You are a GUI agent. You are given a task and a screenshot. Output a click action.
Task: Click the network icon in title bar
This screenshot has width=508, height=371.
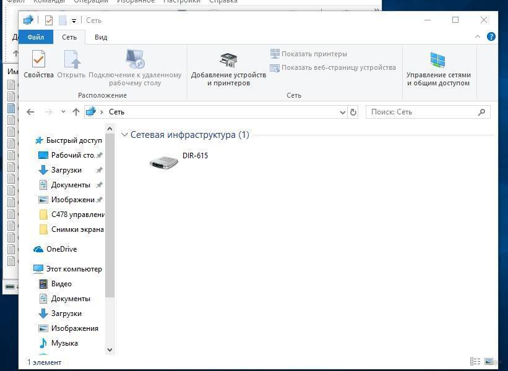tap(28, 20)
